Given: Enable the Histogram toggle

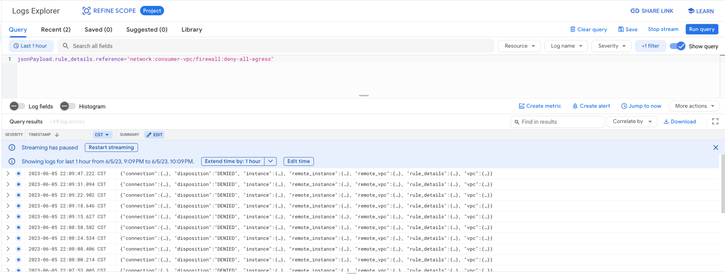Looking at the screenshot, I should click(68, 106).
